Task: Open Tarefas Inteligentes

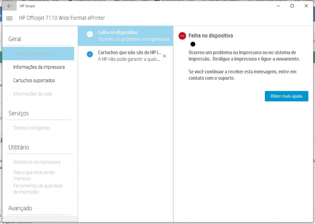Action: tap(32, 128)
